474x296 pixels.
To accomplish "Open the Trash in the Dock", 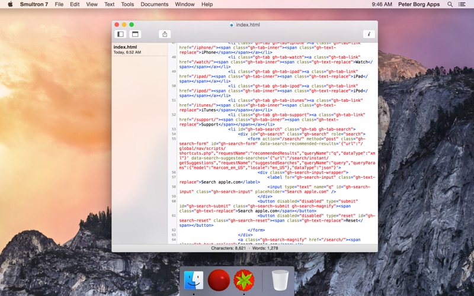I will click(280, 280).
